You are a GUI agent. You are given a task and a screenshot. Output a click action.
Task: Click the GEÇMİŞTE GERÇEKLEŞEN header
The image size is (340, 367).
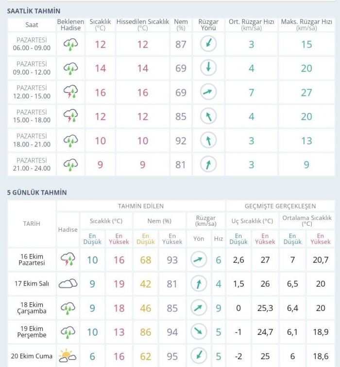[x=281, y=206]
